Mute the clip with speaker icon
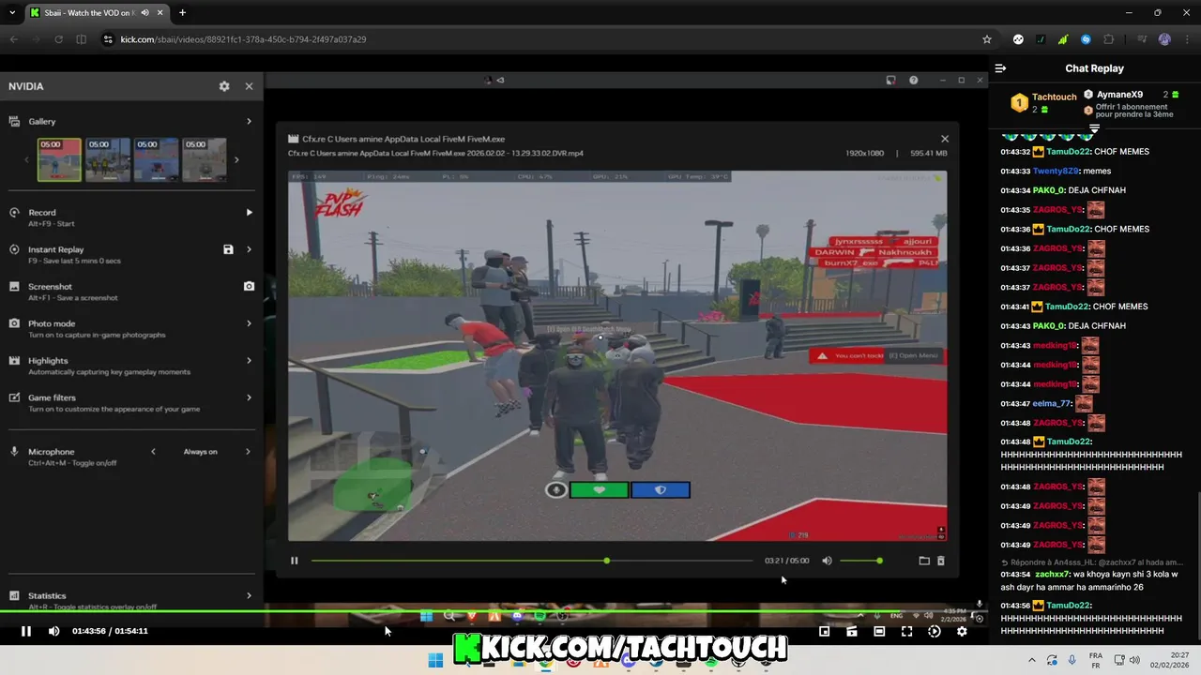 pyautogui.click(x=827, y=561)
